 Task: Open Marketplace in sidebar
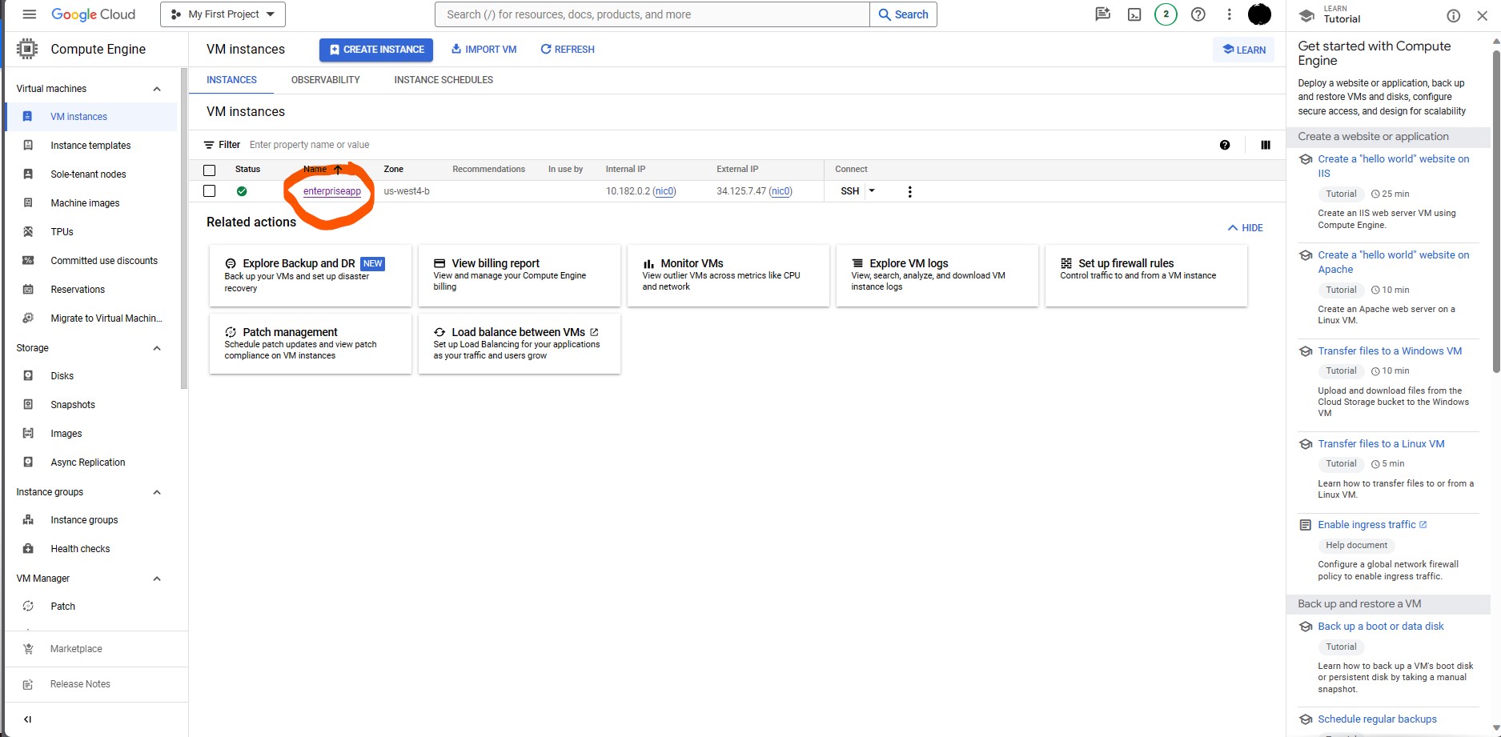pos(76,649)
